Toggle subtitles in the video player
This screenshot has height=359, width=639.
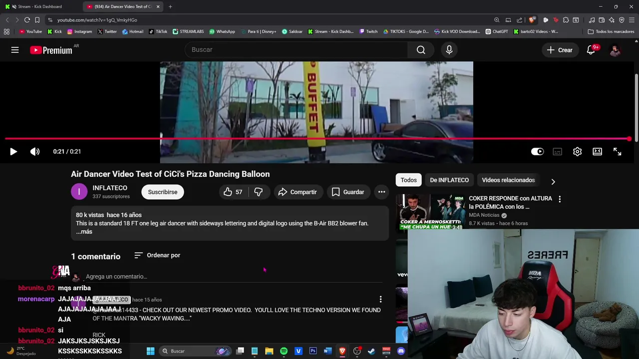pyautogui.click(x=557, y=152)
